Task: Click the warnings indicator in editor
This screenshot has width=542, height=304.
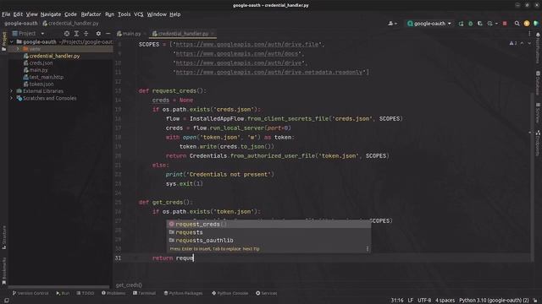Action: 513,43
